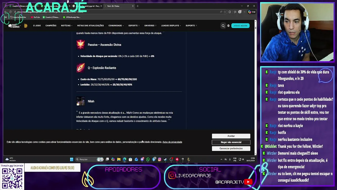Open the Suporte link

click(191, 26)
